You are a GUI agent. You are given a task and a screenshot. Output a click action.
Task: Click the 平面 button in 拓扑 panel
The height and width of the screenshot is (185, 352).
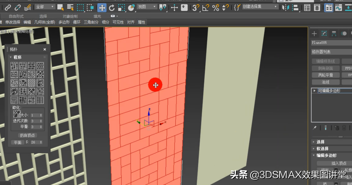(x=18, y=142)
